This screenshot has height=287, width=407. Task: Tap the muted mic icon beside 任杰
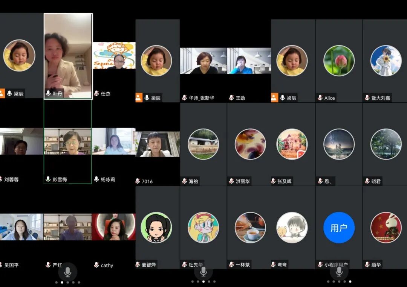coord(96,93)
